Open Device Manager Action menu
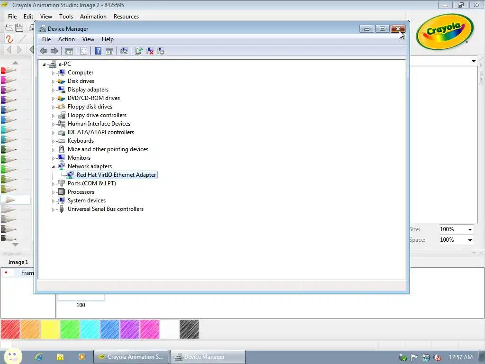This screenshot has height=364, width=485. click(66, 39)
